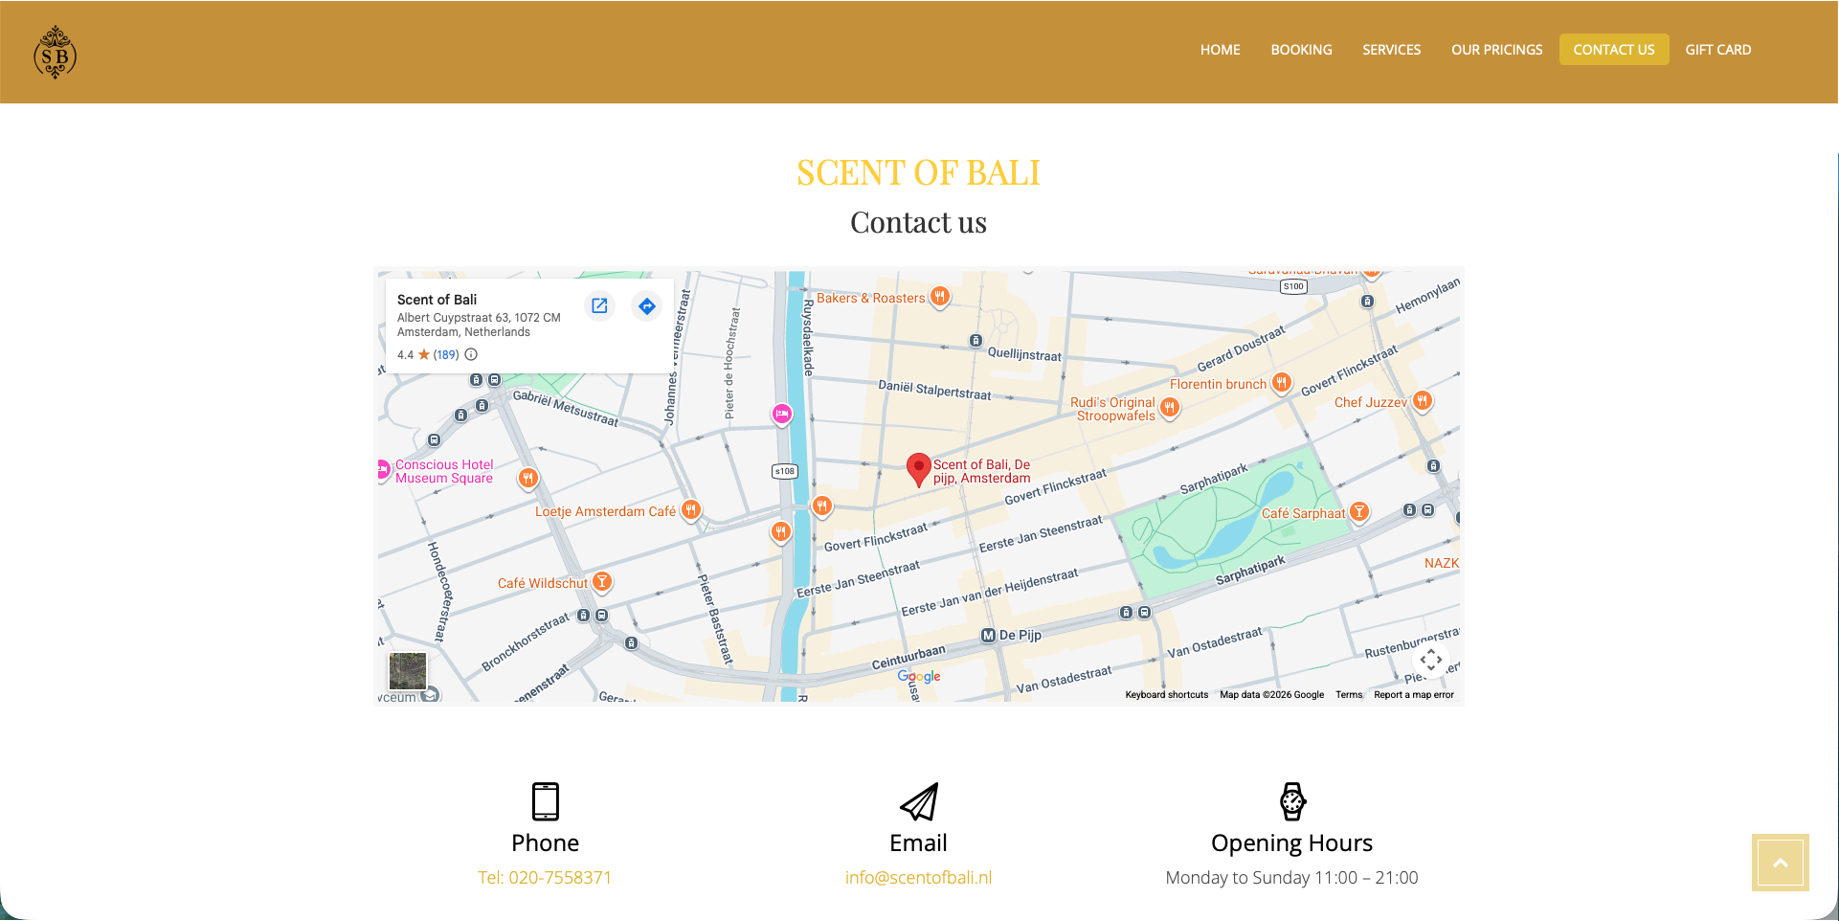Click the rating info icon beside reviews
The width and height of the screenshot is (1839, 921).
(471, 354)
